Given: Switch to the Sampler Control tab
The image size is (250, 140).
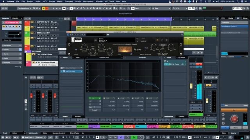Looking at the screenshot, I should click(59, 133).
